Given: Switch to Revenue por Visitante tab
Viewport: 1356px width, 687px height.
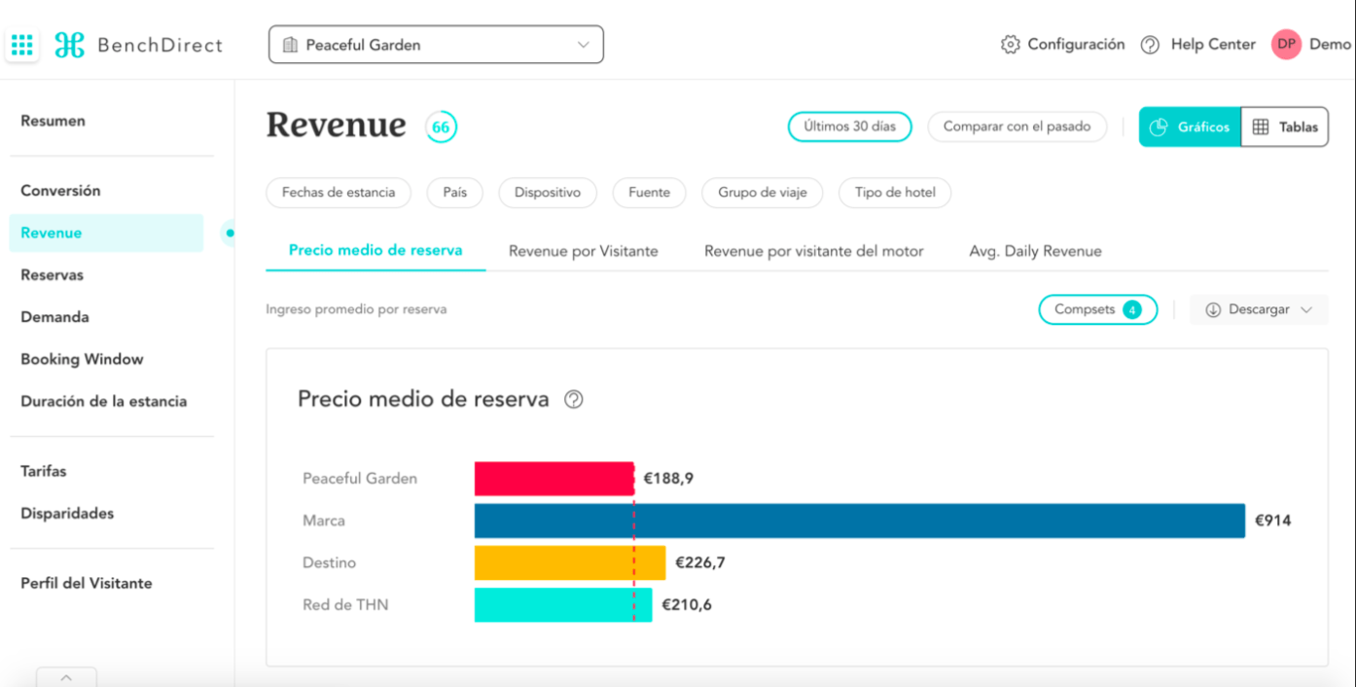Looking at the screenshot, I should pyautogui.click(x=584, y=251).
